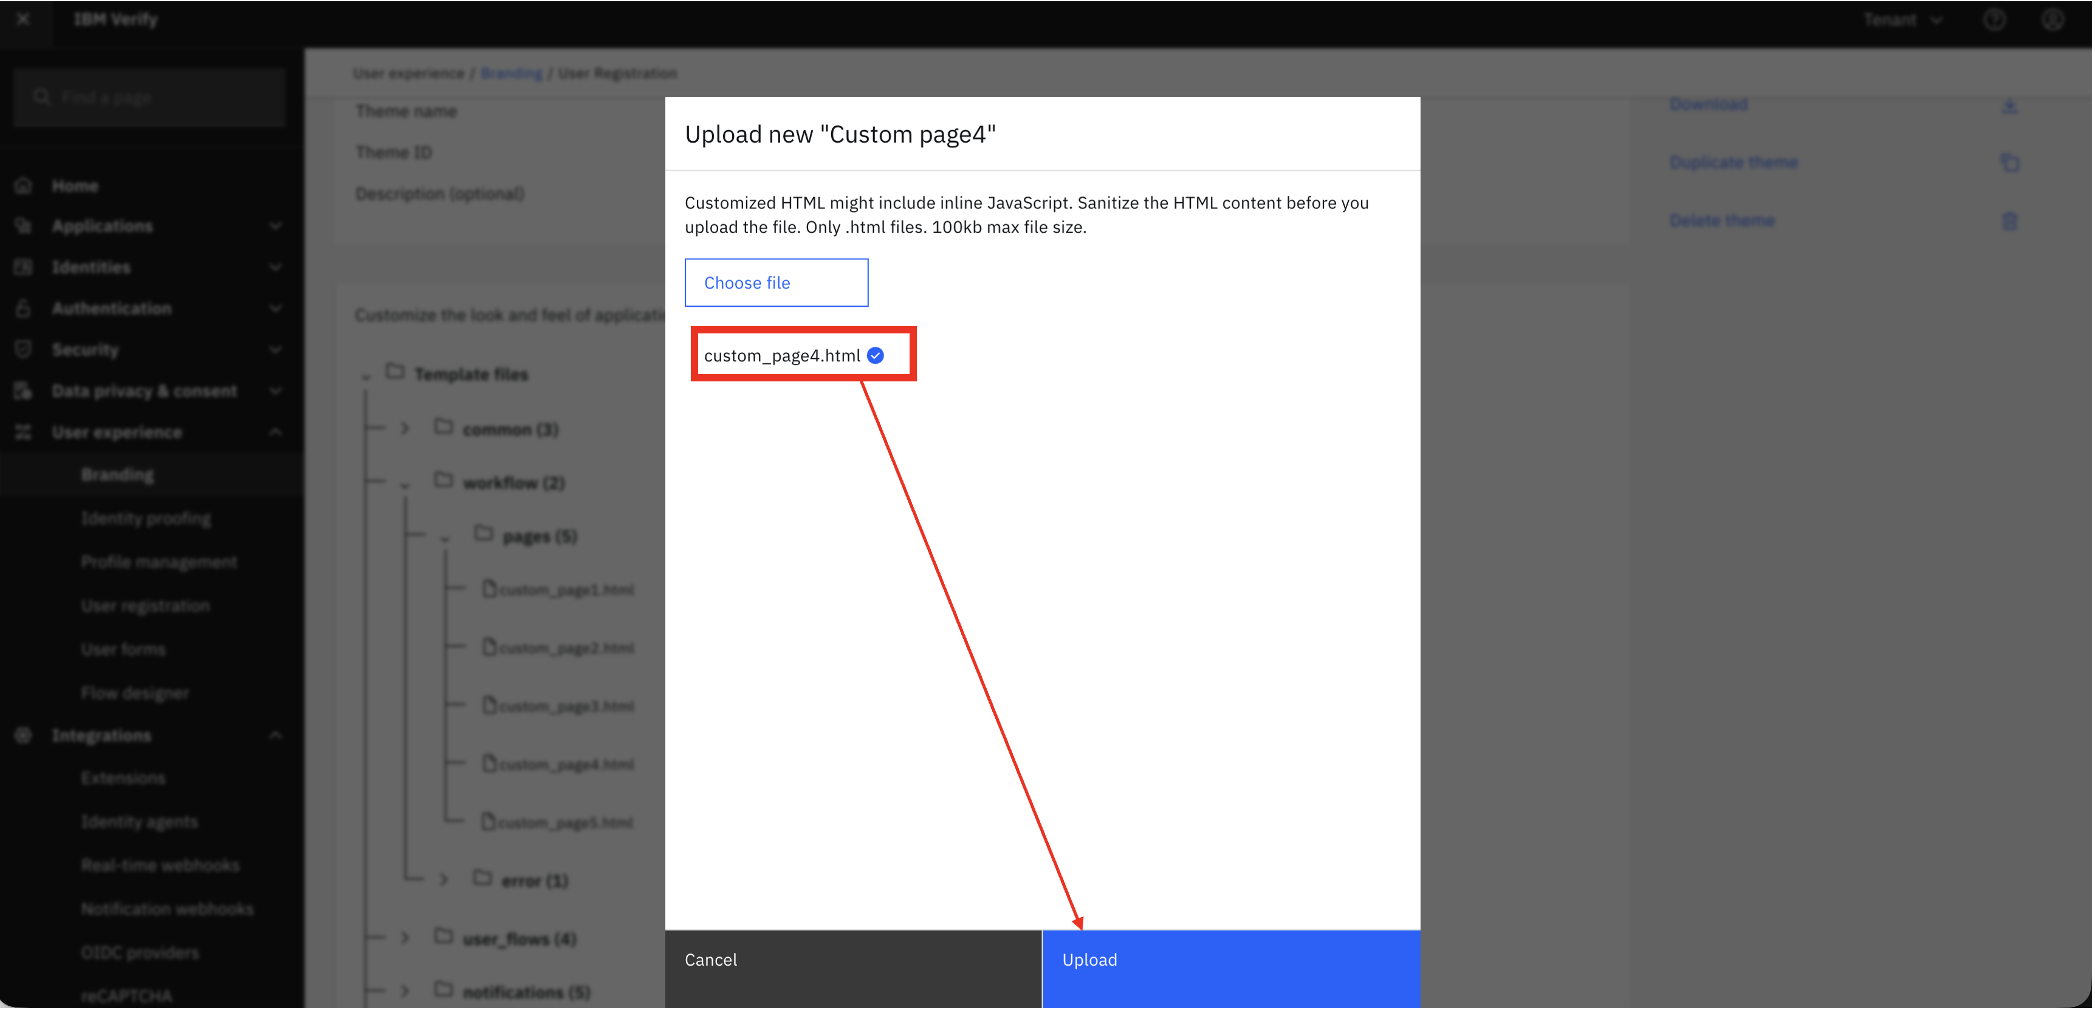Click the Branding breadcrumb link
The image size is (2095, 1013).
512,73
